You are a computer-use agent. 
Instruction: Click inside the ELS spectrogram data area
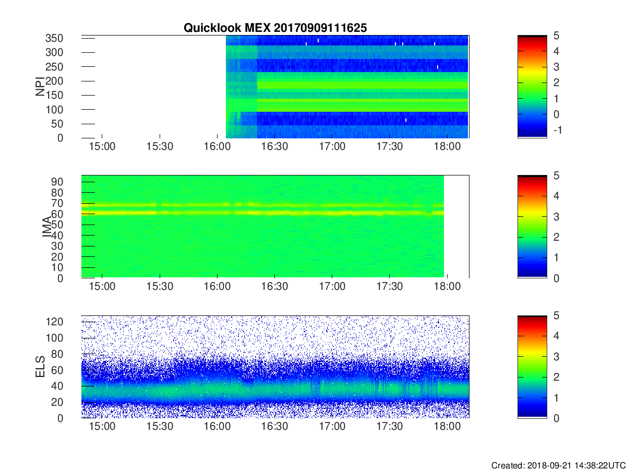coord(275,367)
